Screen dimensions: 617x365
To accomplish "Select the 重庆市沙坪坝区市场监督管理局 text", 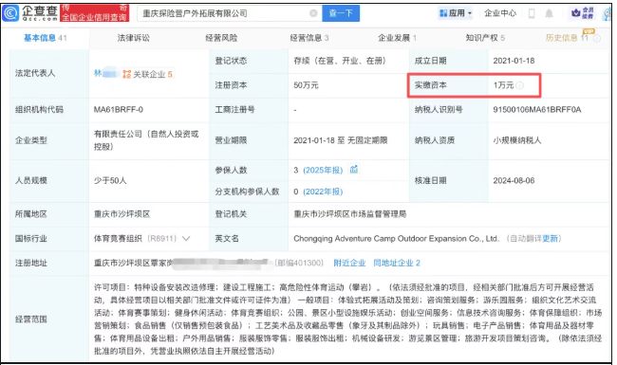I will (x=350, y=214).
